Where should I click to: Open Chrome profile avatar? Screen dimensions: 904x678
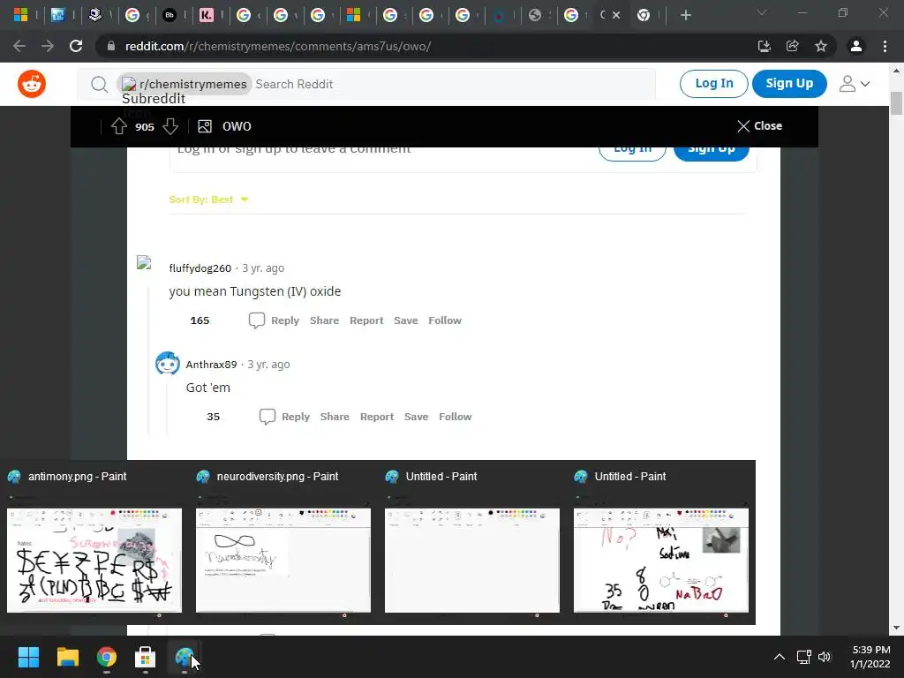click(x=856, y=46)
